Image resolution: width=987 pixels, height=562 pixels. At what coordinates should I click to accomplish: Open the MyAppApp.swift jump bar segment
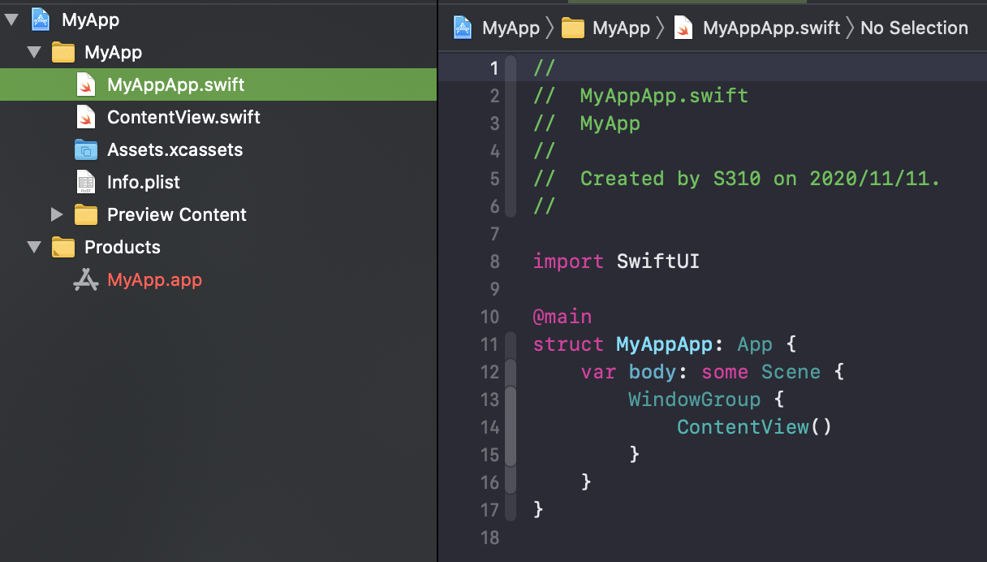(771, 28)
